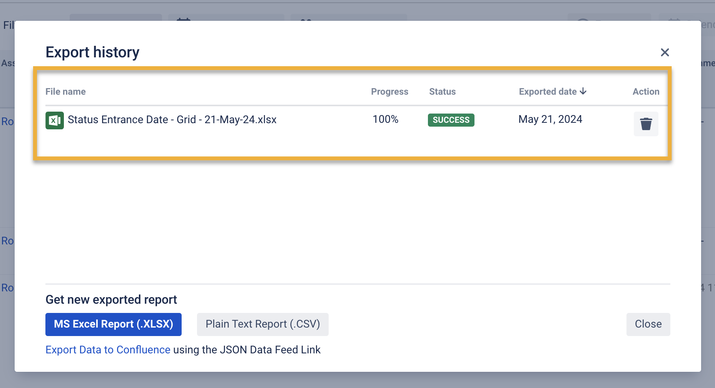Click the Excel file icon

(x=55, y=120)
